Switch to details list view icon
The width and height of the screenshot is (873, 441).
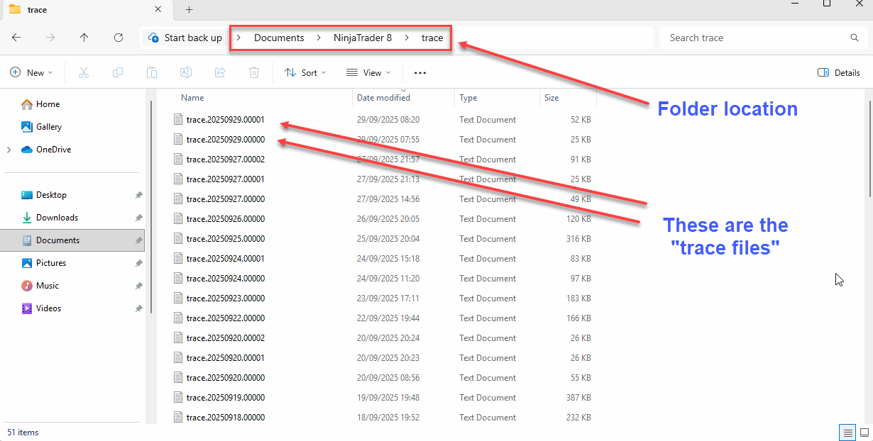pyautogui.click(x=847, y=432)
